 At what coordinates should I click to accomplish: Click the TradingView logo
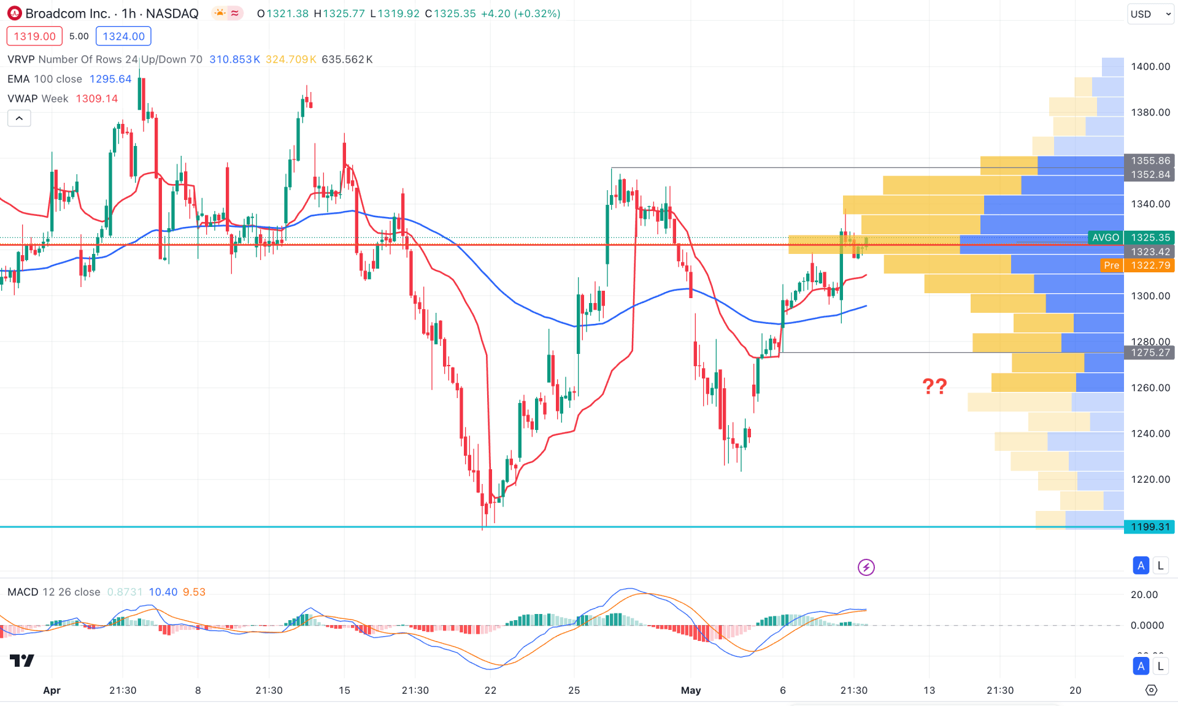pyautogui.click(x=22, y=660)
